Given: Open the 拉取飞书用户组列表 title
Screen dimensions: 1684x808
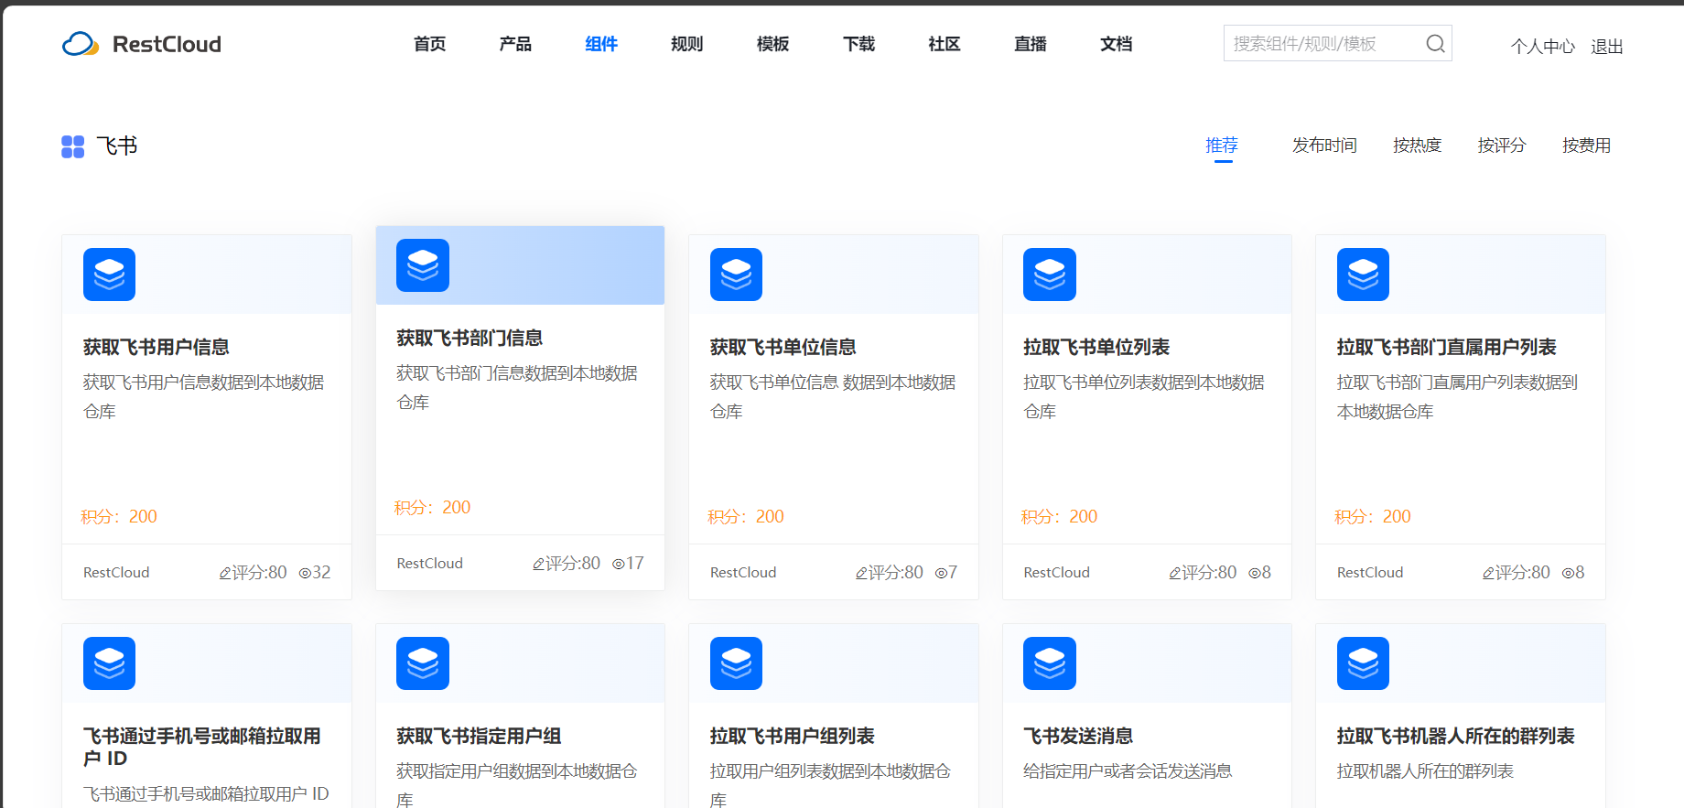Looking at the screenshot, I should pyautogui.click(x=793, y=736).
